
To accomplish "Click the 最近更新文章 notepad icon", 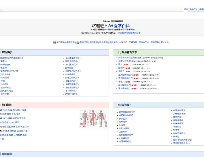I will coord(120,52).
